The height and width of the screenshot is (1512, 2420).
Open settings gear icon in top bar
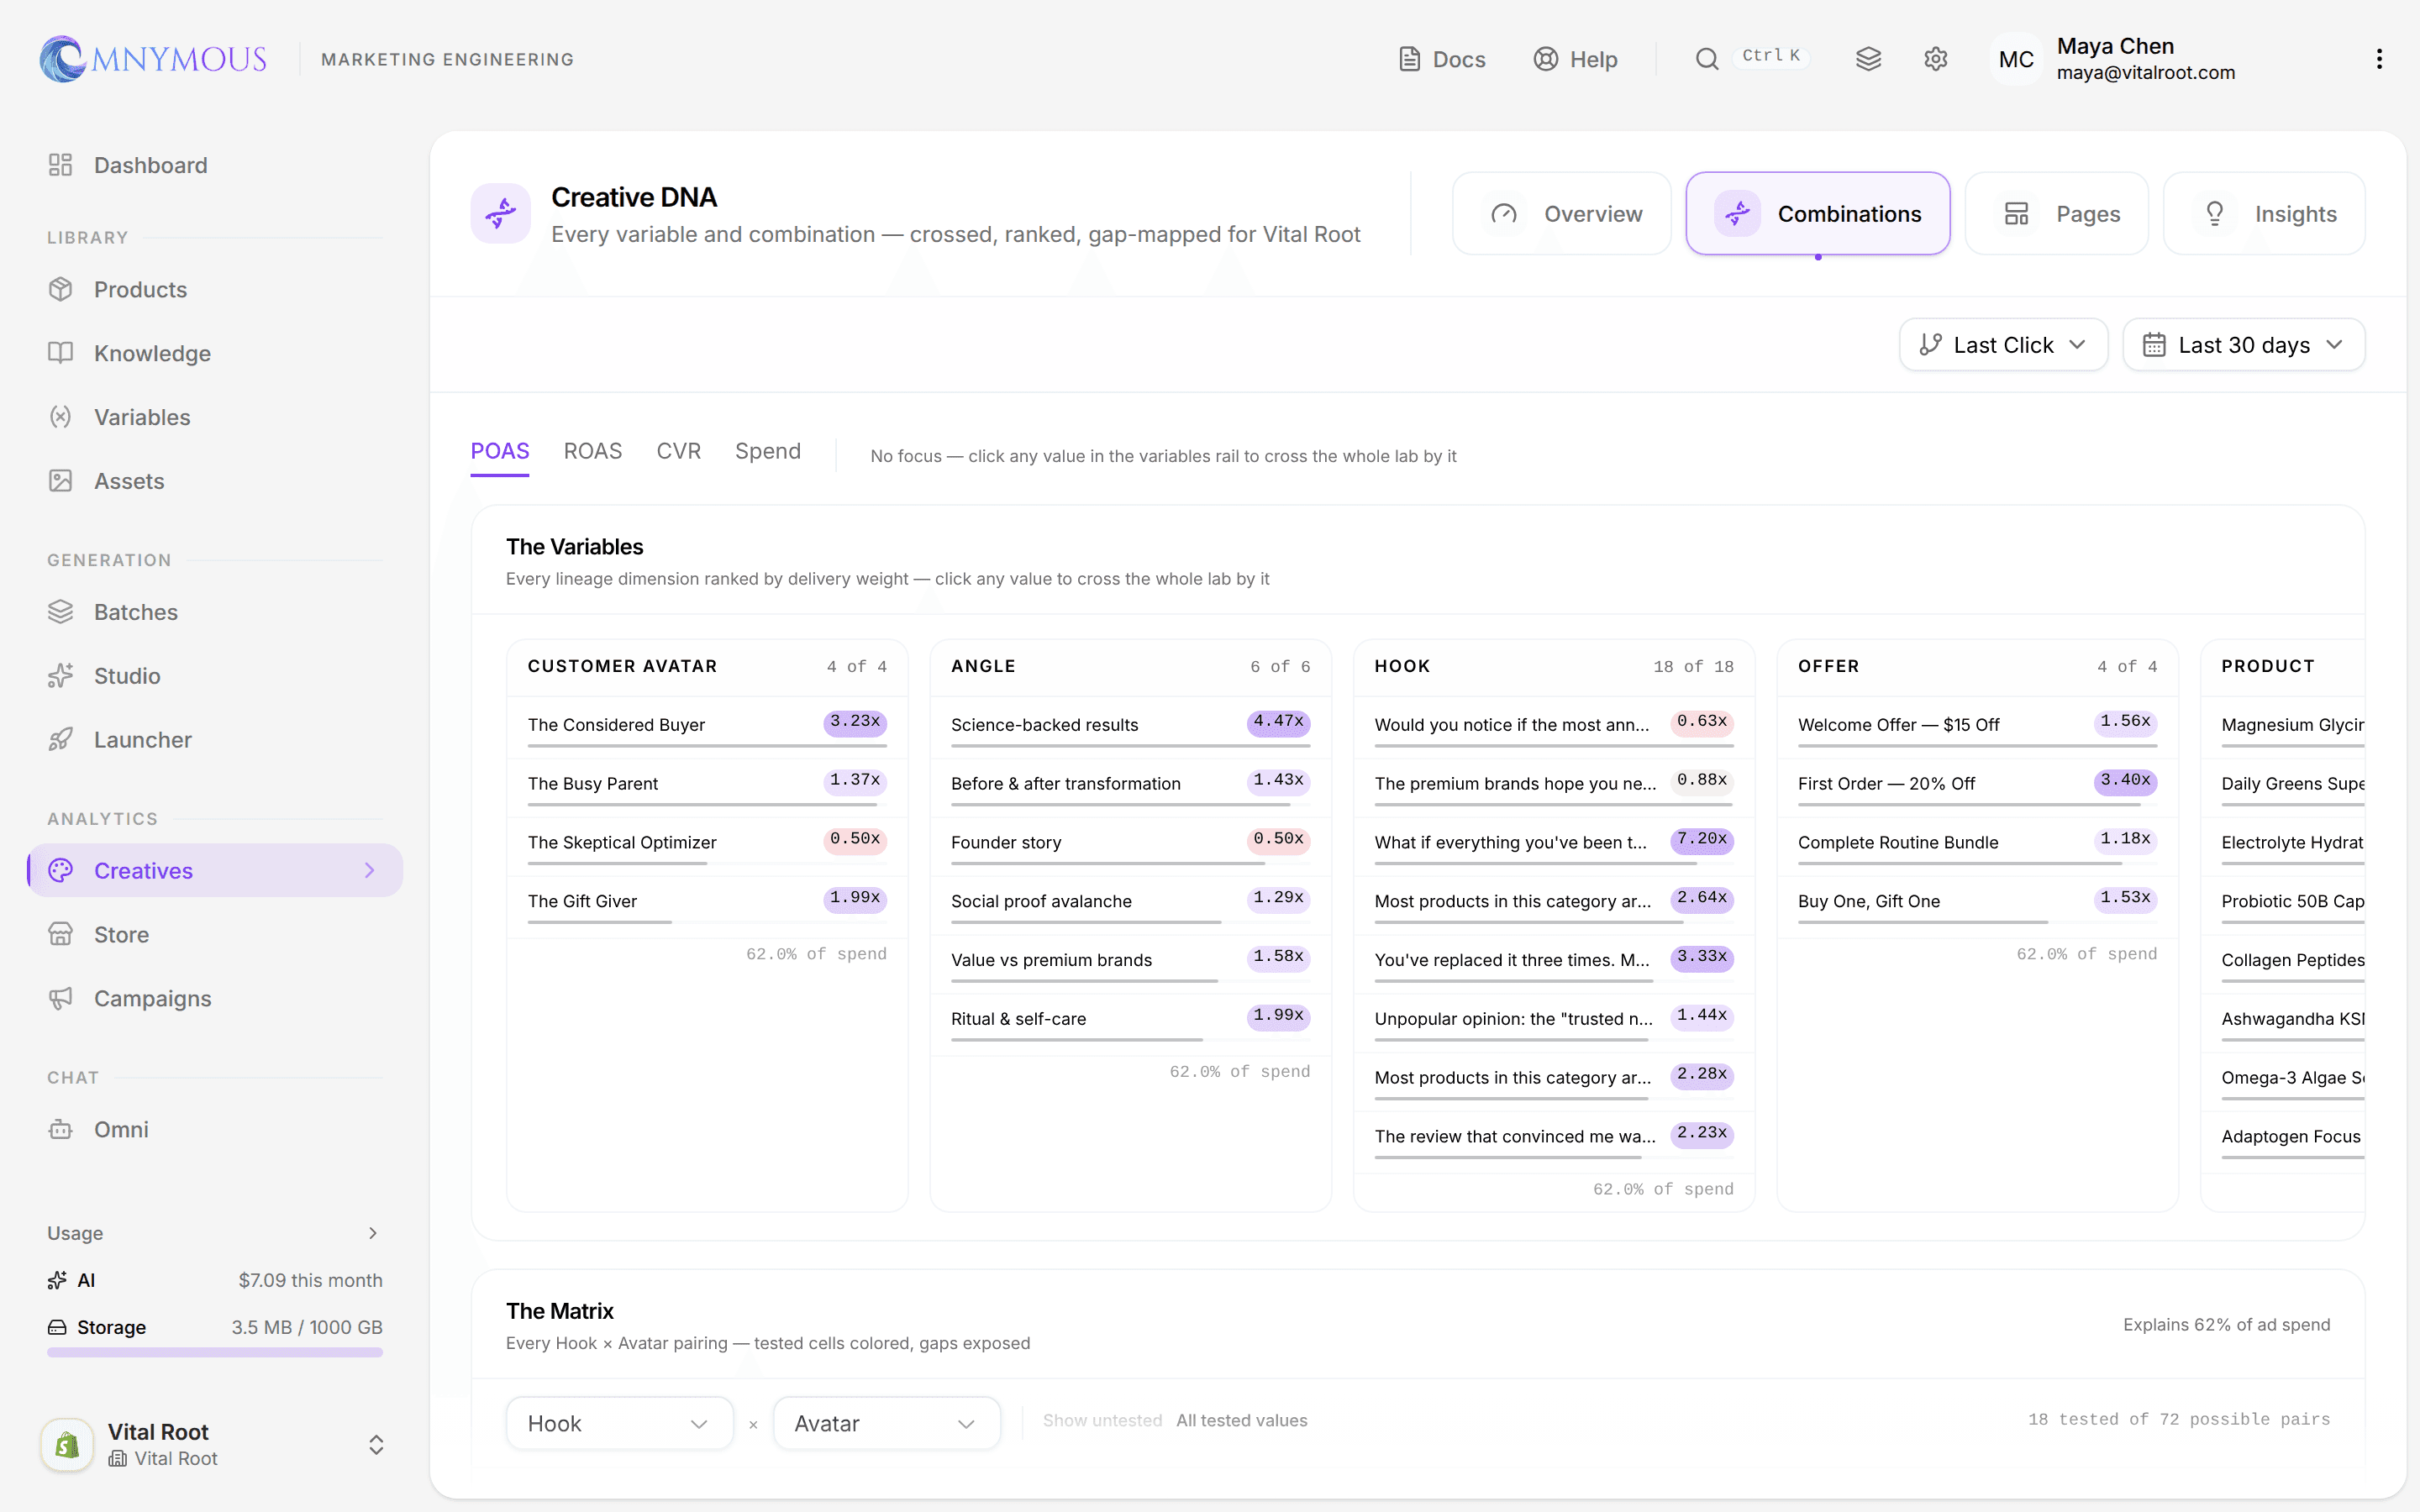coord(1935,59)
